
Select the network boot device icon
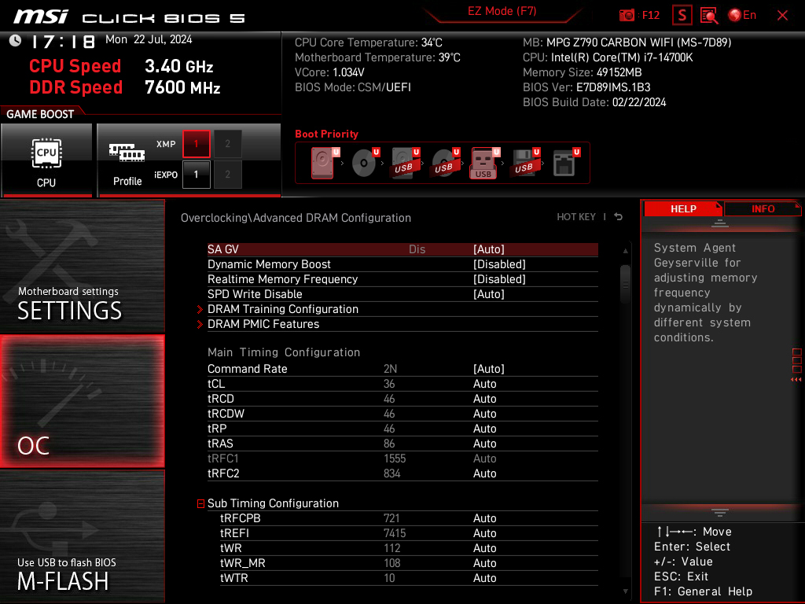pos(564,164)
